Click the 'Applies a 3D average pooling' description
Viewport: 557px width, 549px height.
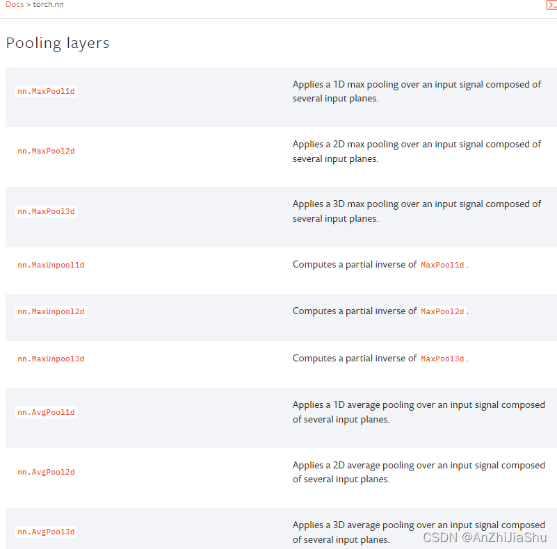coord(419,532)
